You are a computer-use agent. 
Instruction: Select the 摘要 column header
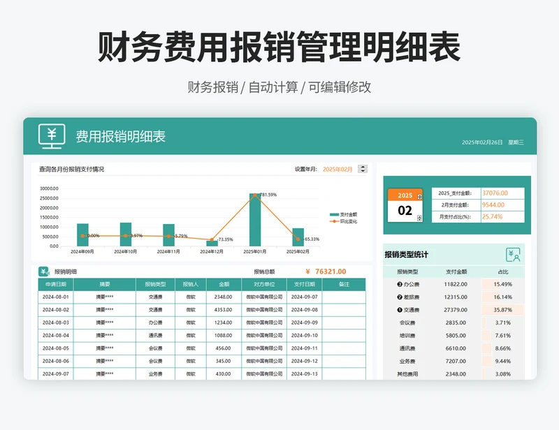coord(105,284)
